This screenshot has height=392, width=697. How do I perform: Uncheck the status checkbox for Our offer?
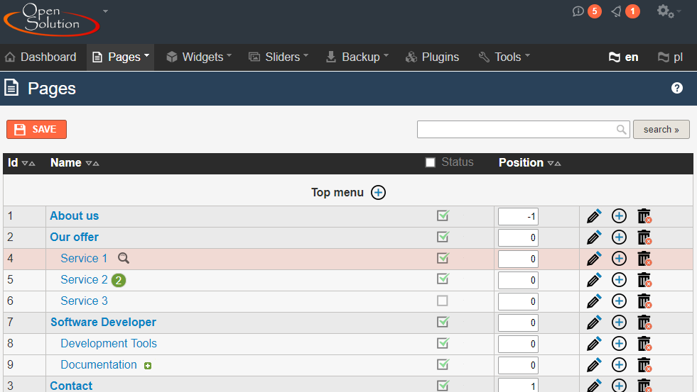point(443,237)
